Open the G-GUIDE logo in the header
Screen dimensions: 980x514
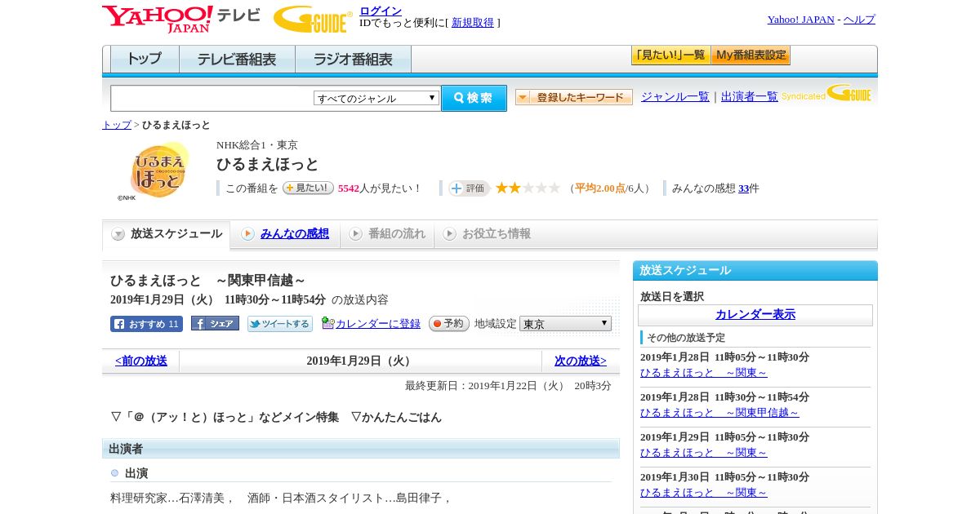tap(313, 20)
